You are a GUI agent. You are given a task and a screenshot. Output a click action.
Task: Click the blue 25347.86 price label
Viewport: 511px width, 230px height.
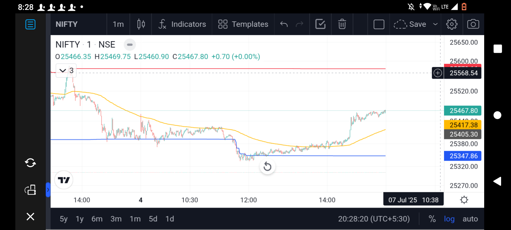(463, 156)
